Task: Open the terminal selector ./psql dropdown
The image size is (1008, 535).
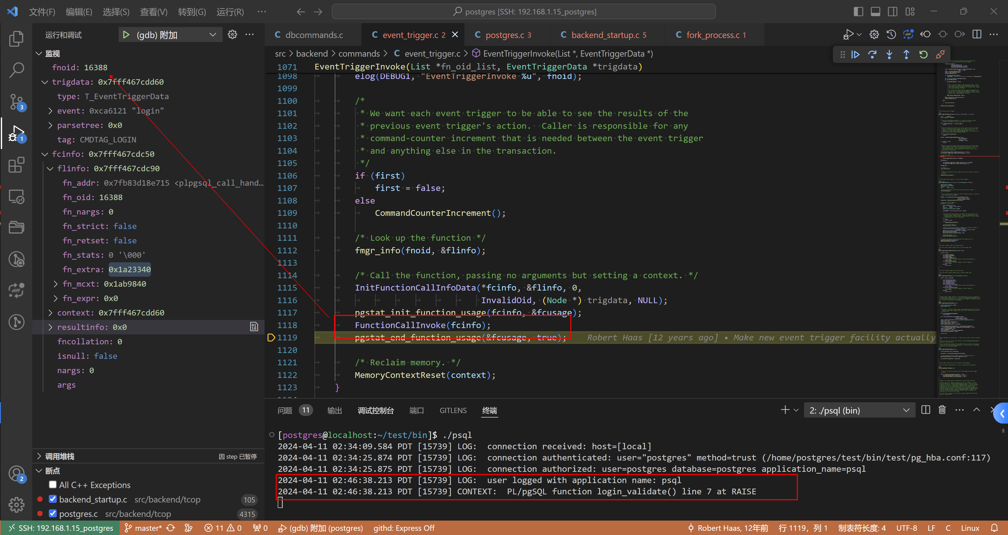Action: click(x=859, y=410)
